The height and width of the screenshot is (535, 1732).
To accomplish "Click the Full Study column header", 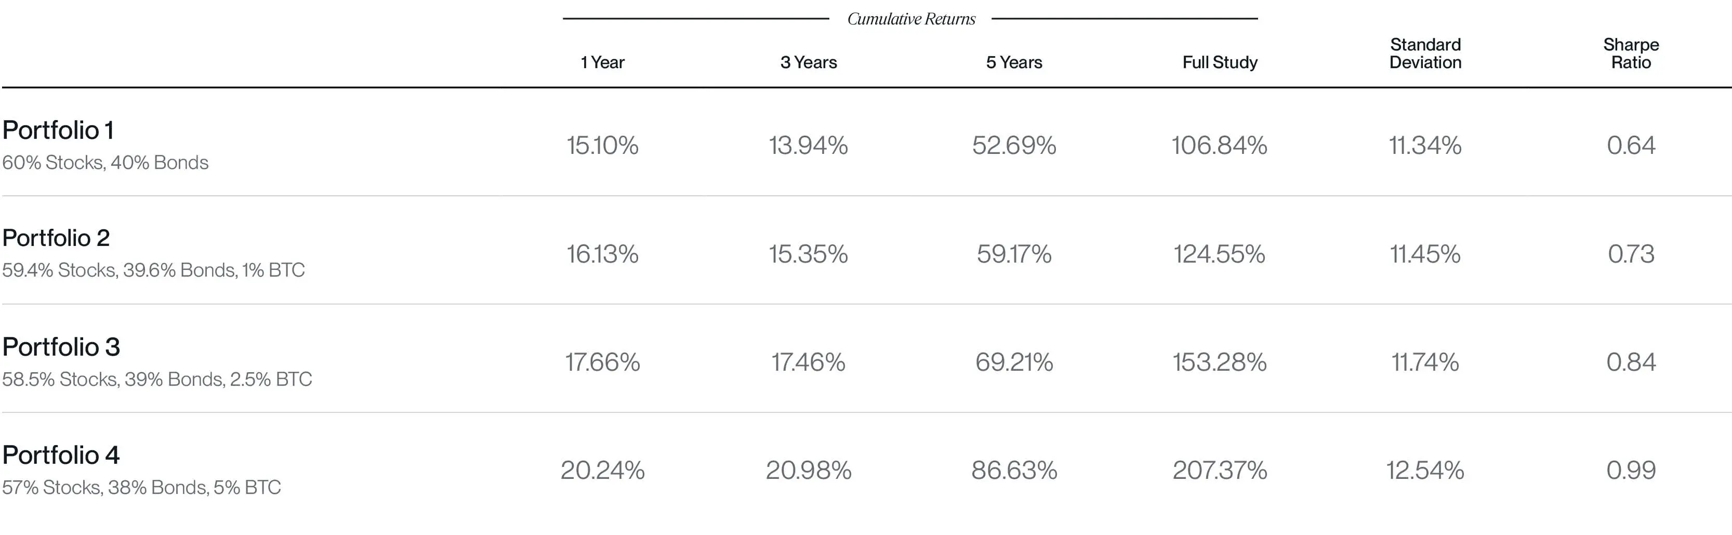I will click(1220, 62).
